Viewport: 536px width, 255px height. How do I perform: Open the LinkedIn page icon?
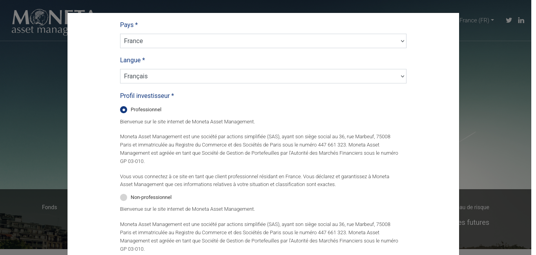pyautogui.click(x=521, y=20)
